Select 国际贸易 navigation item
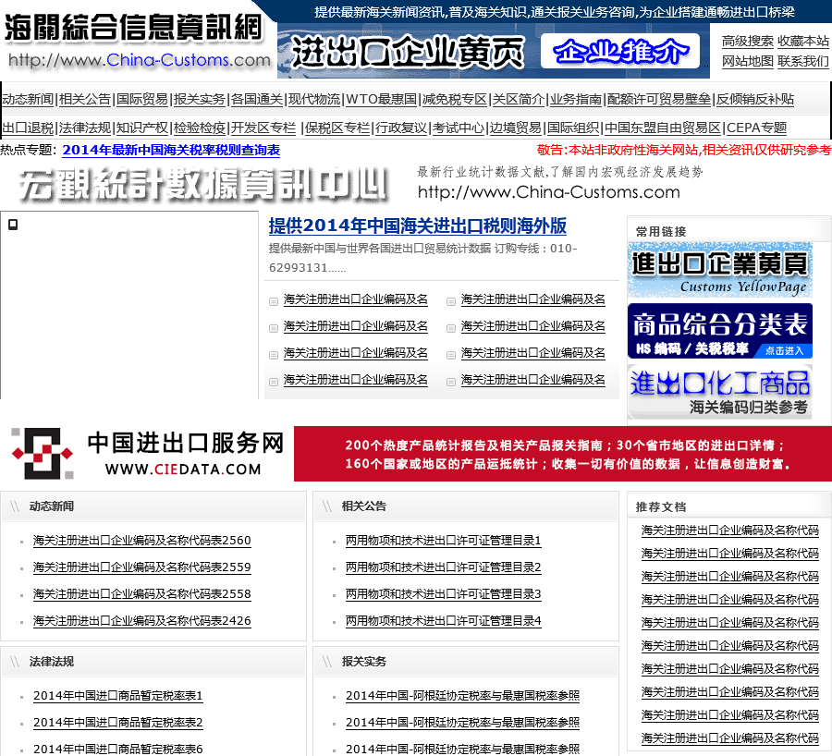The height and width of the screenshot is (756, 832). click(142, 99)
